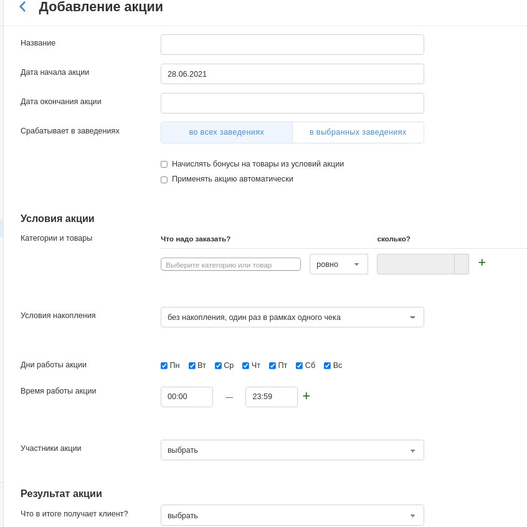
Task: Click the Условия акции heading
Action: click(x=57, y=218)
